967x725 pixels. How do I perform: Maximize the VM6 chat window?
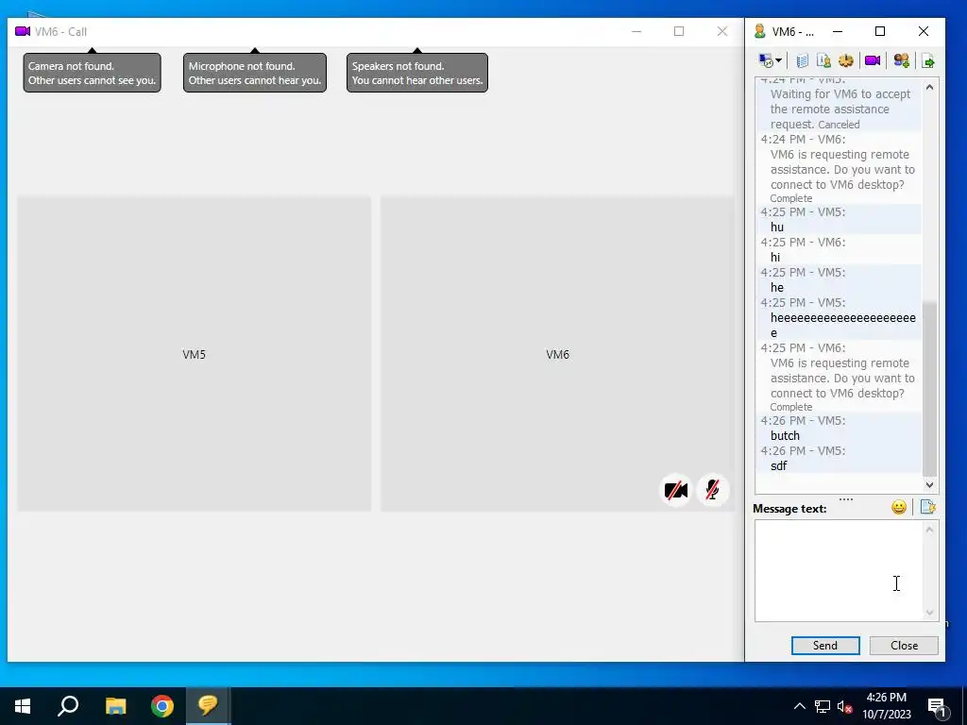pos(880,31)
